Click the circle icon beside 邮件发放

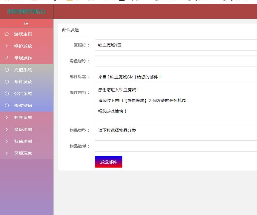pos(7,82)
